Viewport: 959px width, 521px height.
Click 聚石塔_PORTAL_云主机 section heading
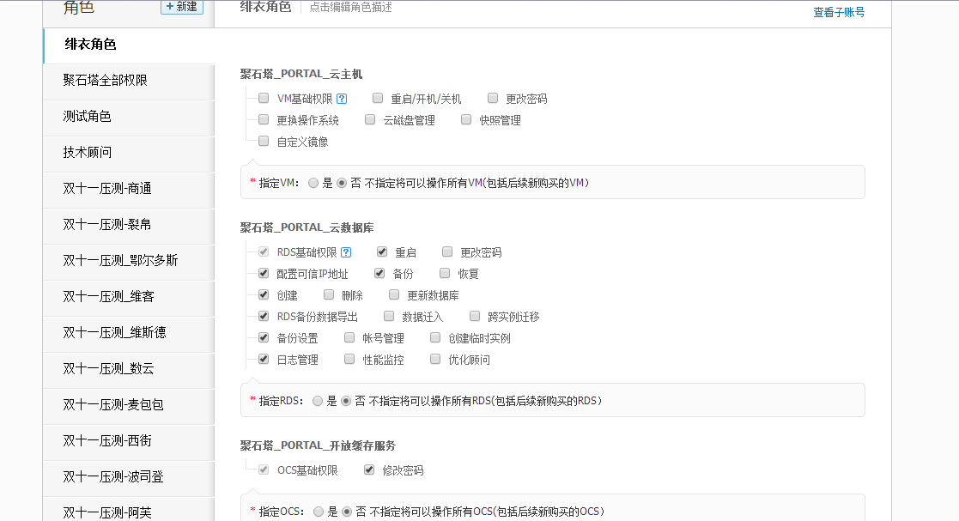(x=300, y=74)
